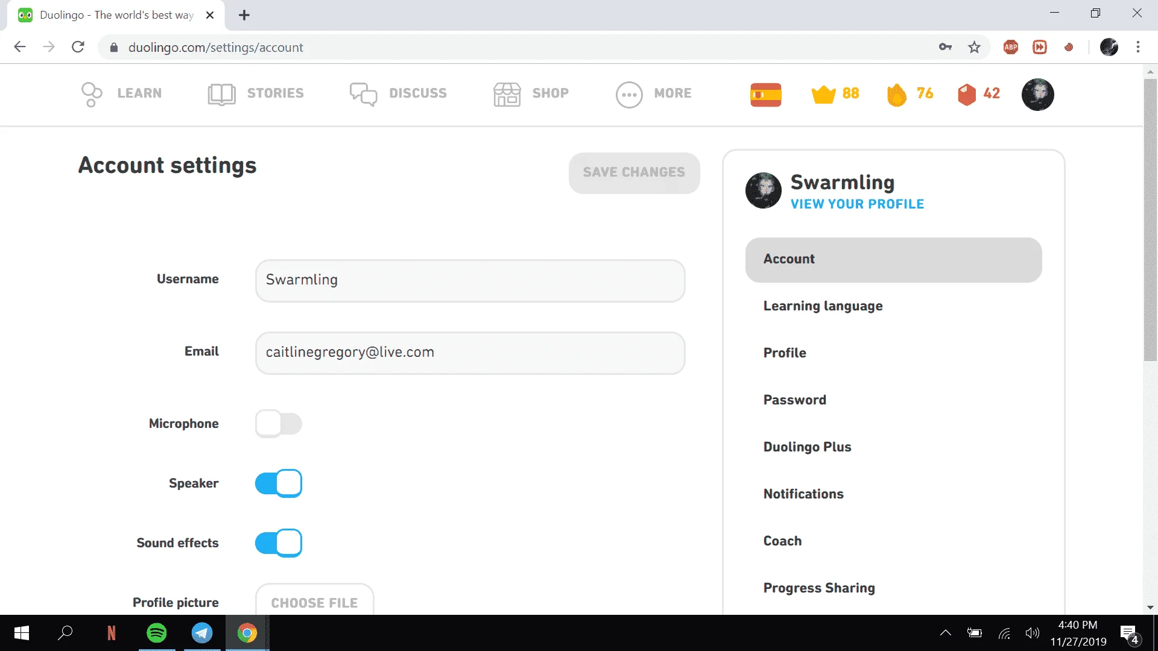Viewport: 1158px width, 651px height.
Task: Open Stories book icon
Action: 221,94
